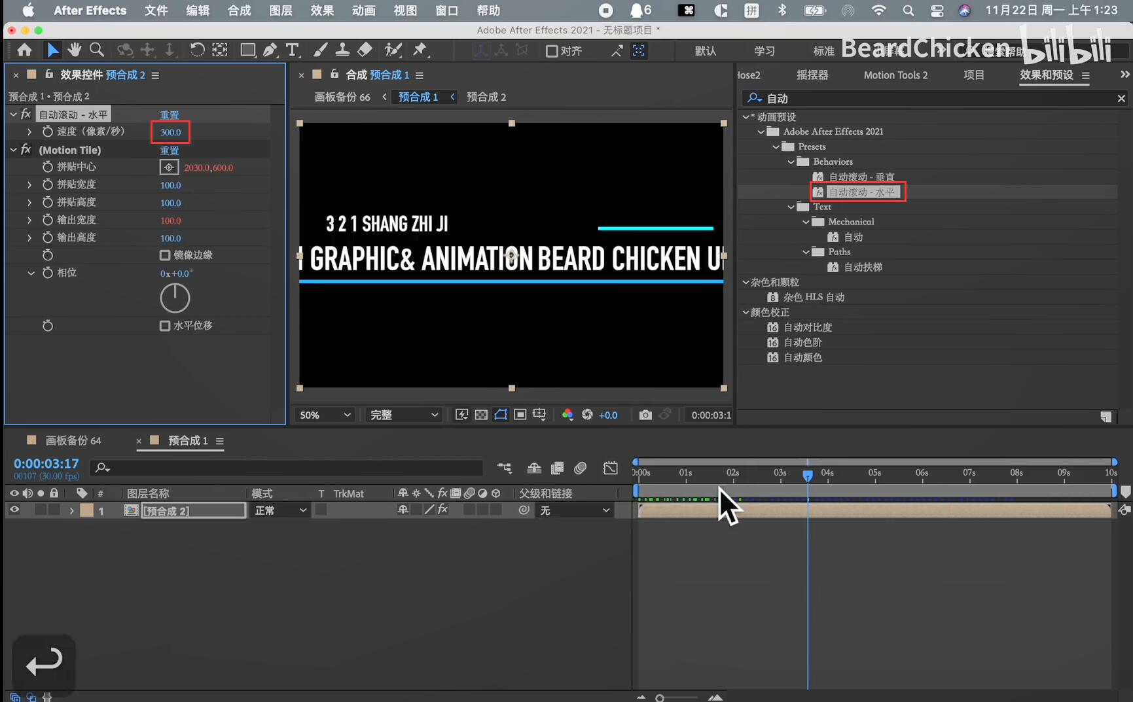Image resolution: width=1133 pixels, height=702 pixels.
Task: Navigate to 预合成 2 in breadcrumb
Action: click(x=486, y=97)
